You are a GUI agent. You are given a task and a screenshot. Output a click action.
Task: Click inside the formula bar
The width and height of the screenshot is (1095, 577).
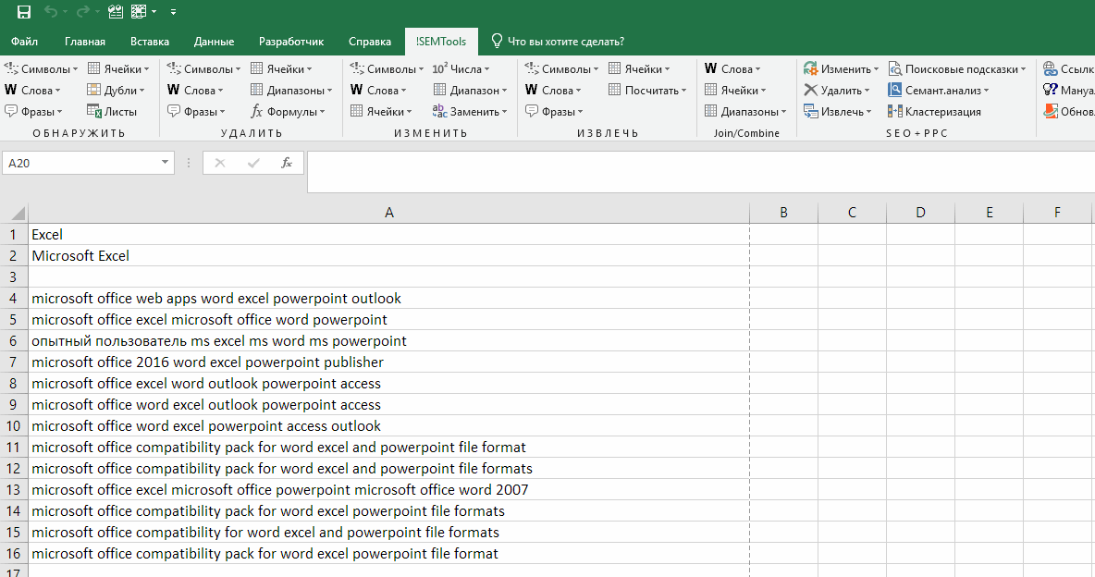click(x=700, y=172)
